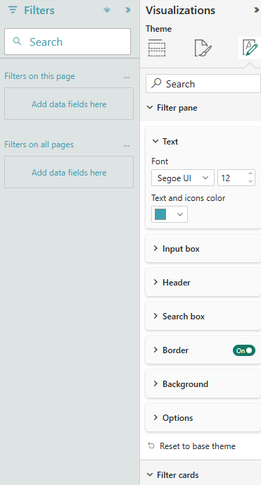This screenshot has width=261, height=485.
Task: Collapse the Filter pane section
Action: pos(150,108)
